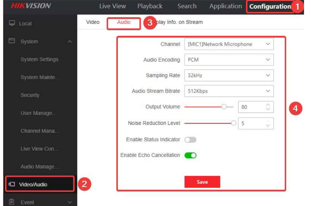Switch to the Playback tab
Viewport: 311px width, 206px height.
[x=150, y=6]
